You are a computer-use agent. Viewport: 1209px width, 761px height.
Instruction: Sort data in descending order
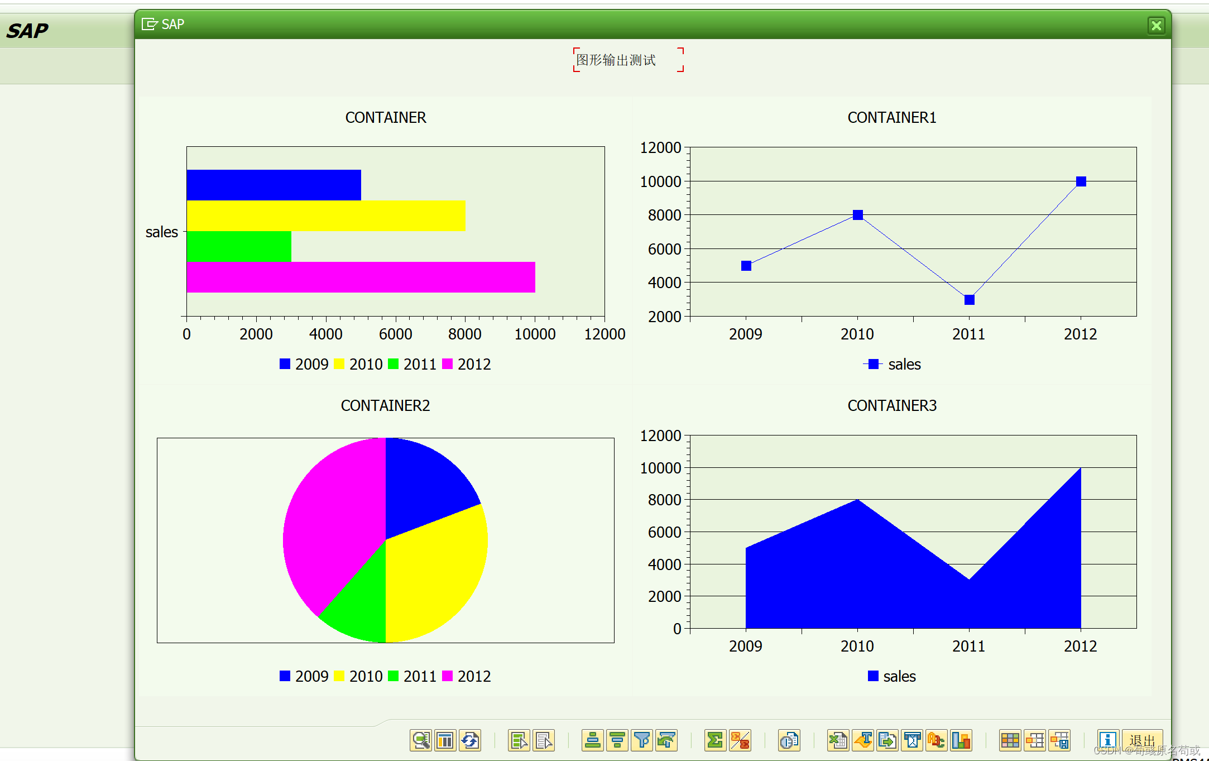pos(617,741)
